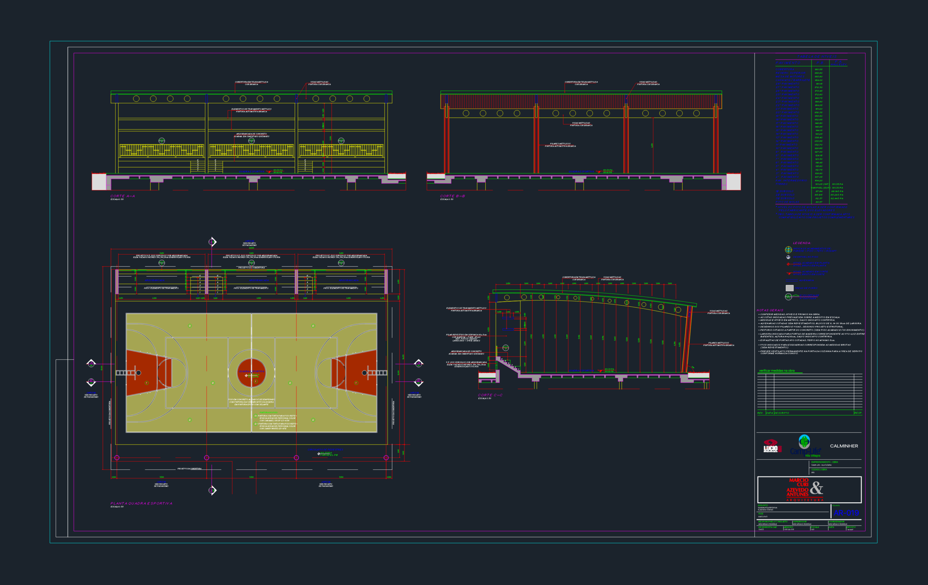Click the ASSUNTO label in the title block

(x=763, y=505)
